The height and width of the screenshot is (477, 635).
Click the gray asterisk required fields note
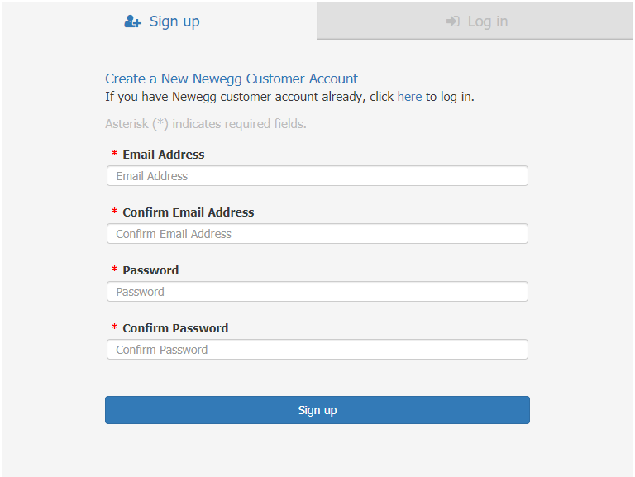point(206,124)
